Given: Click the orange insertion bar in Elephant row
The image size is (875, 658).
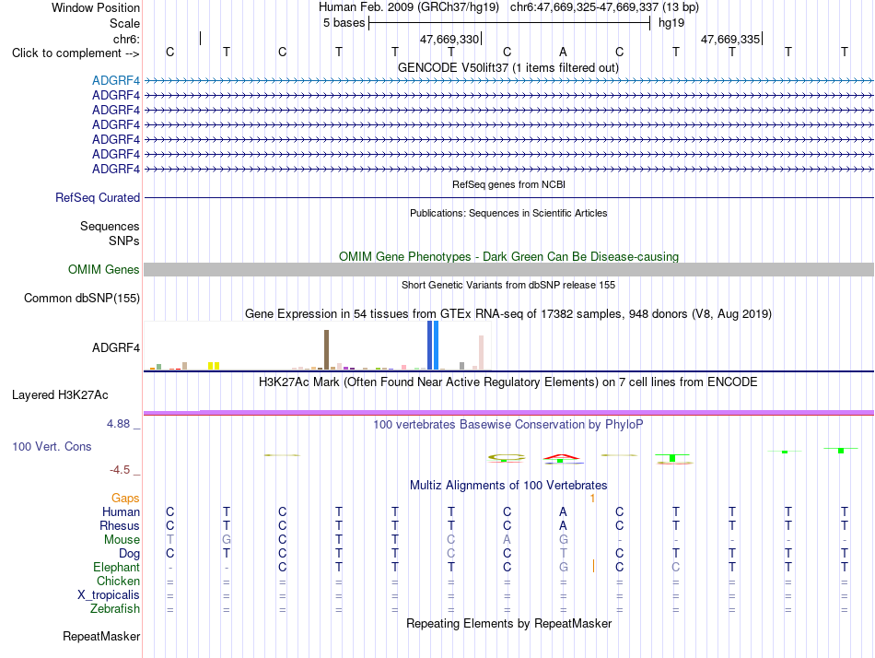Looking at the screenshot, I should tap(593, 567).
